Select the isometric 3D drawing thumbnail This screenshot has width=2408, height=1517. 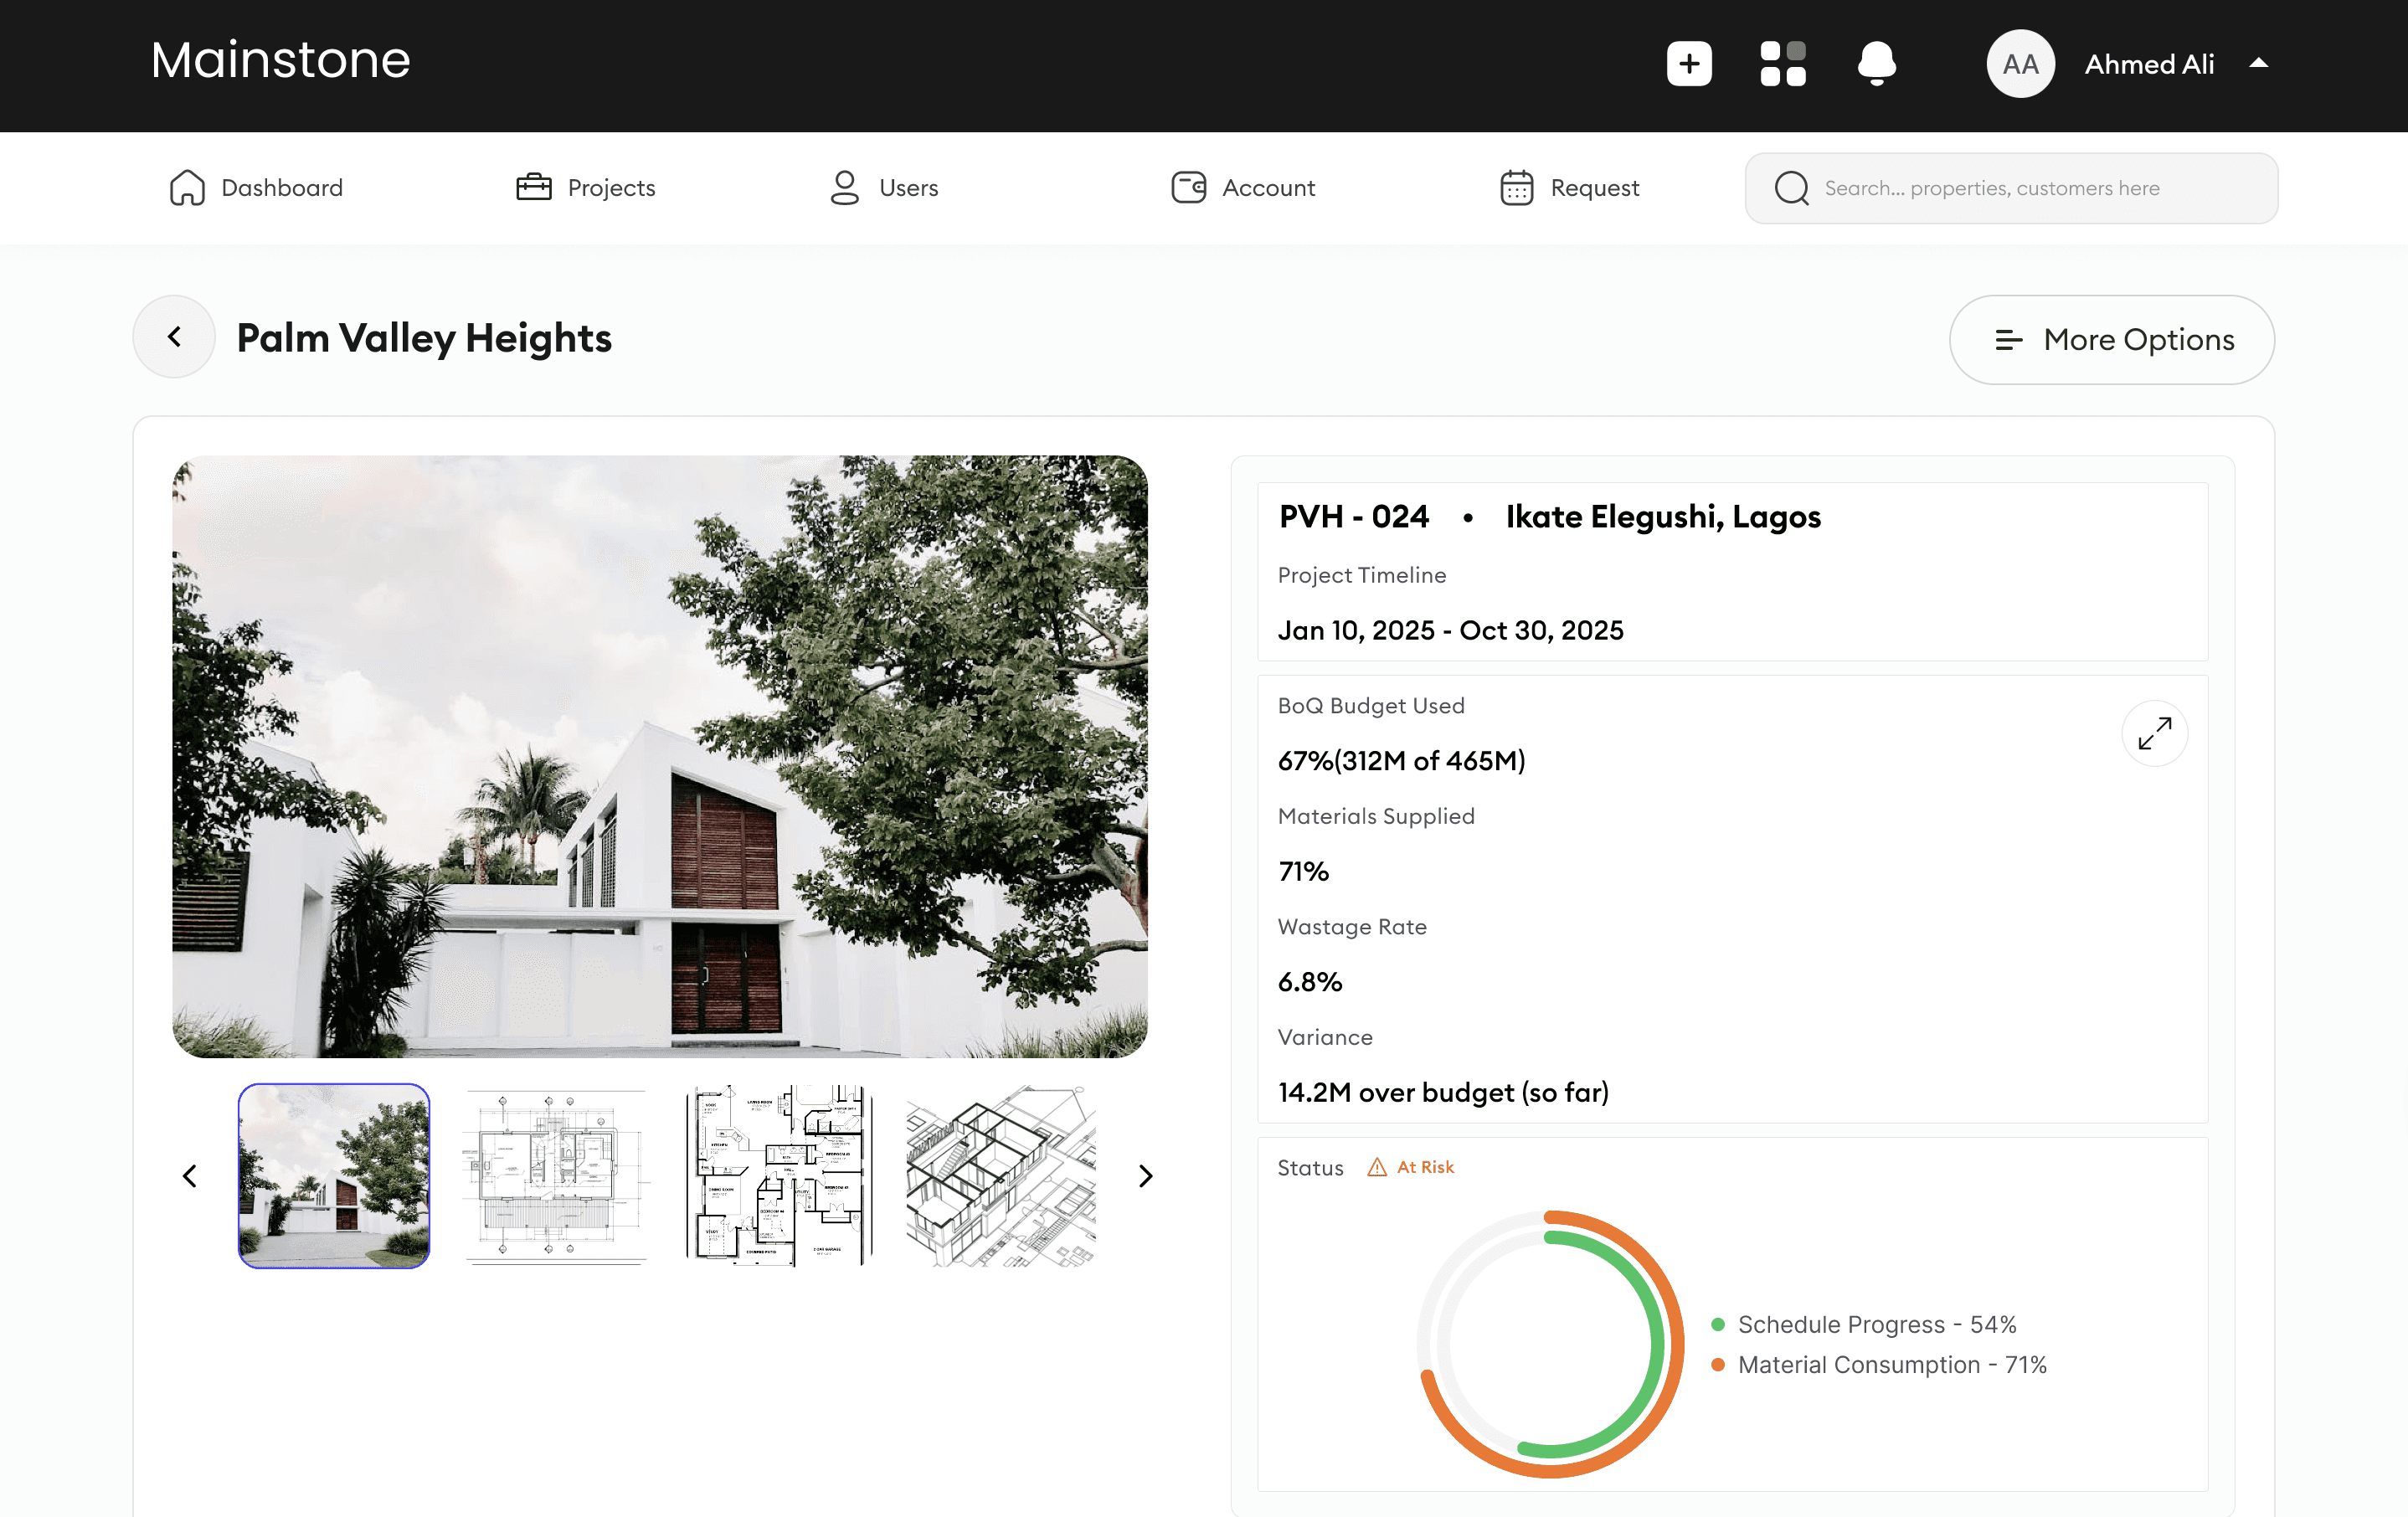click(x=1001, y=1176)
